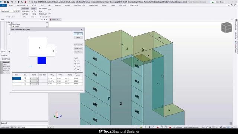Click the red circle icon in quick access toolbar
The width and height of the screenshot is (238, 134).
tap(26, 2)
